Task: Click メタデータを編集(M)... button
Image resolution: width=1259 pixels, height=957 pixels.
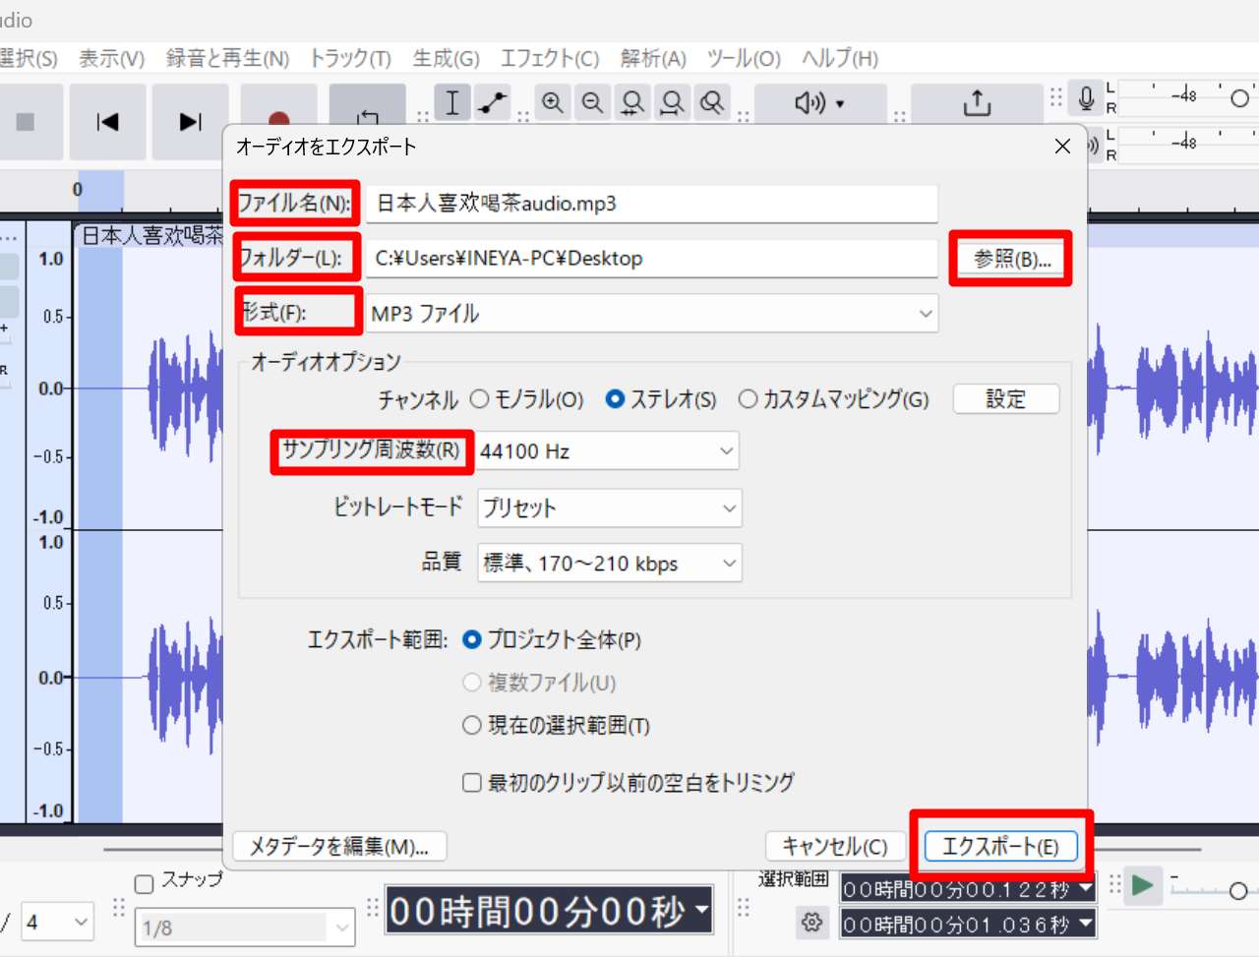Action: (339, 846)
